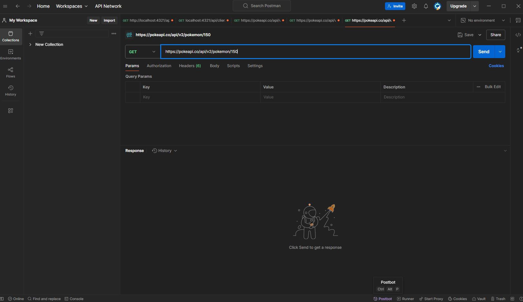
Task: Click the HTTP request type icon
Action: tap(129, 35)
